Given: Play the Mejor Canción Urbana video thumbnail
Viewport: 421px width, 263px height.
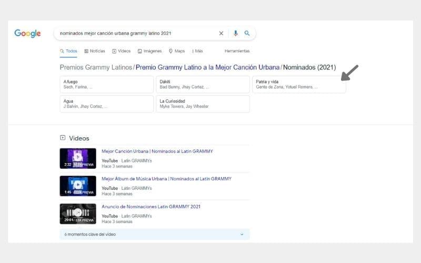Looking at the screenshot, I should (x=78, y=158).
